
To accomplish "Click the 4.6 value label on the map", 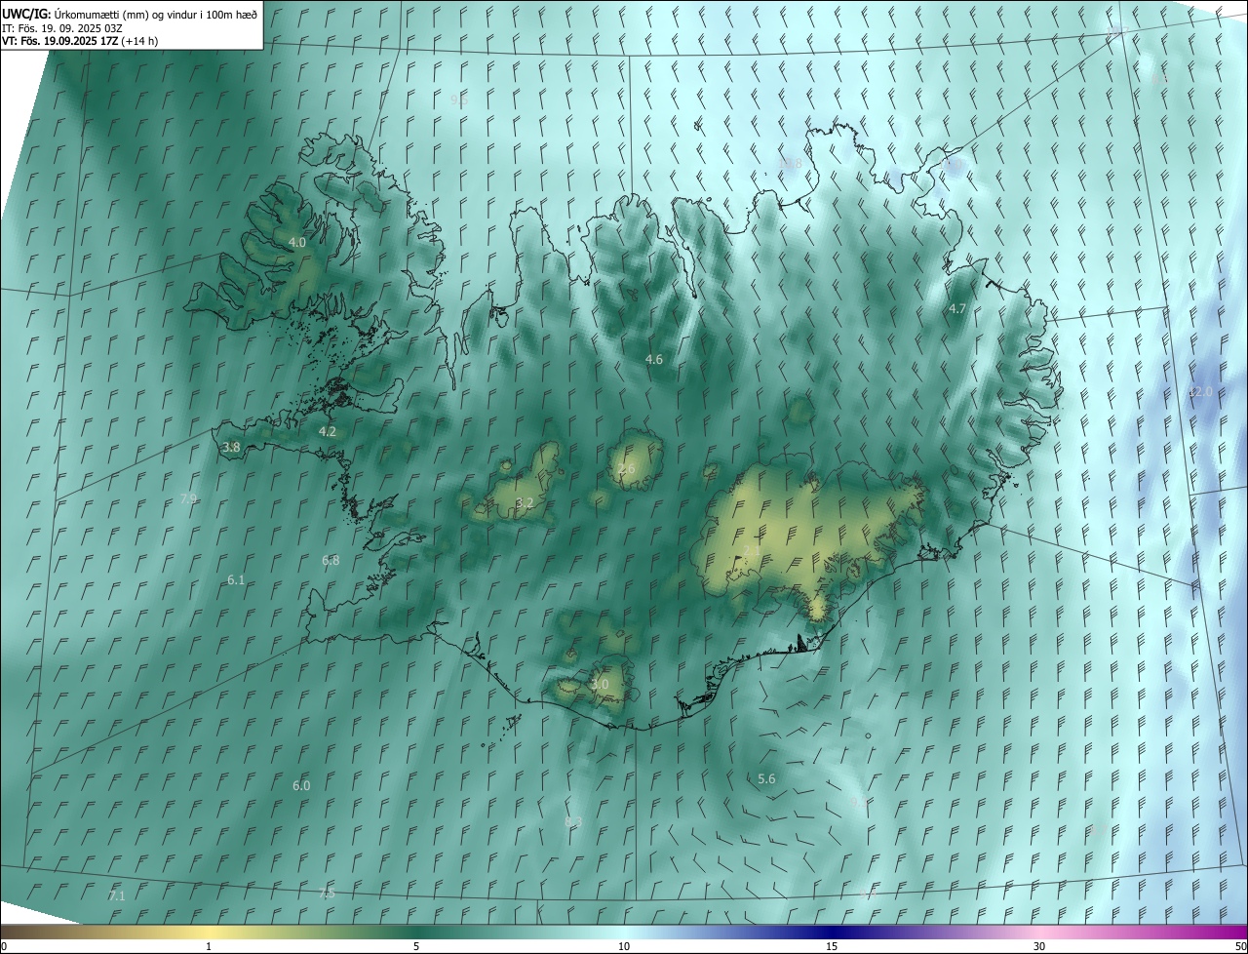I will point(654,360).
